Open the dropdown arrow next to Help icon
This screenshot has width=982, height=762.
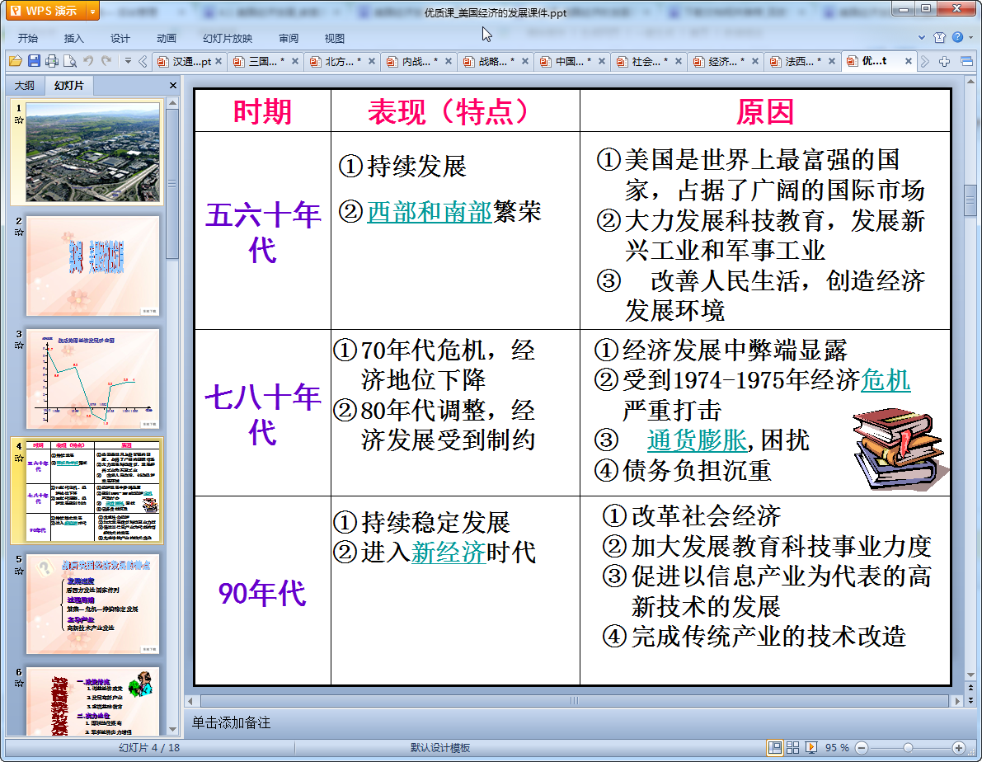(970, 38)
